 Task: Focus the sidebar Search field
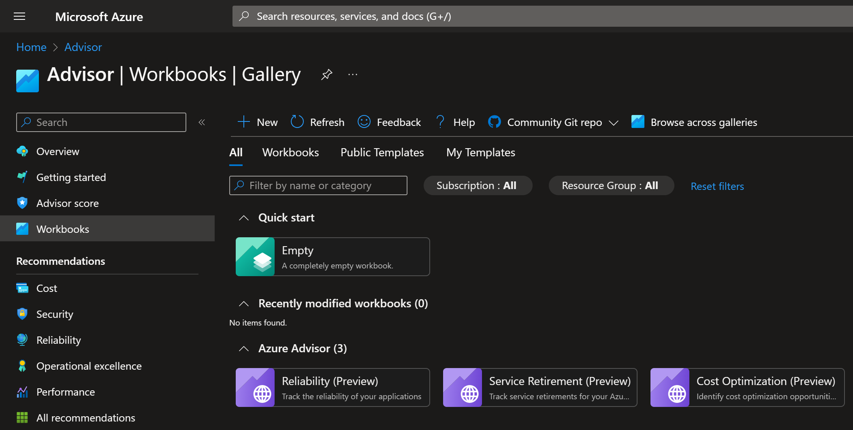coord(101,122)
